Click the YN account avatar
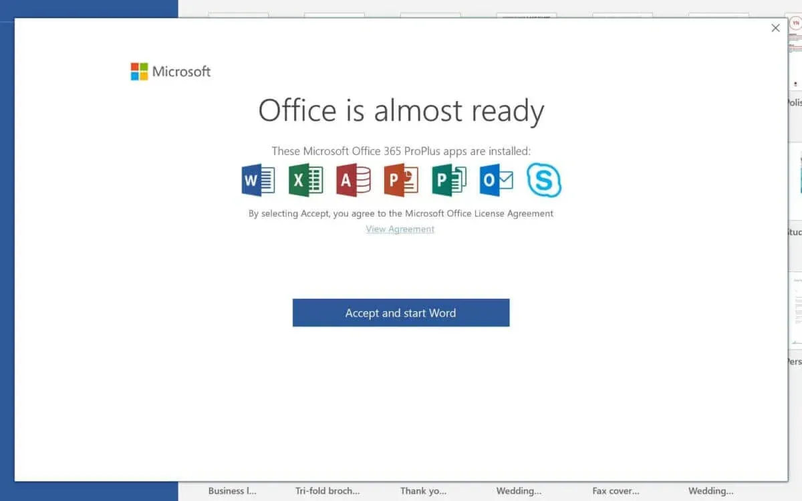 click(x=795, y=22)
